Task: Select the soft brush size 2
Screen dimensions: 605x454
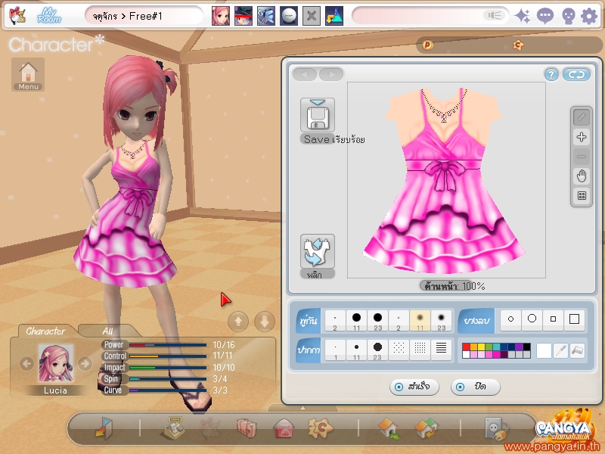Action: click(399, 321)
